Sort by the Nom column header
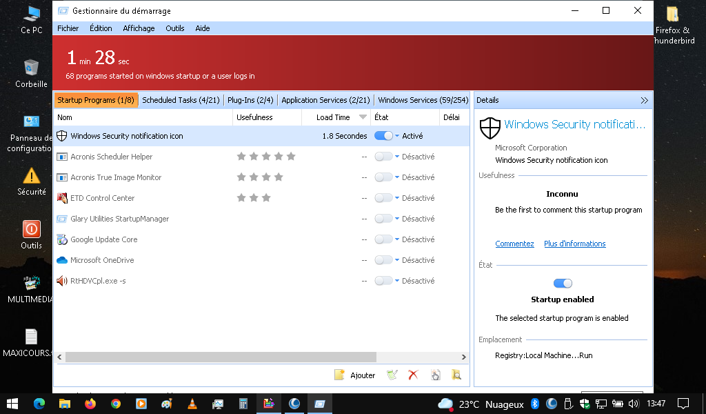 [x=143, y=117]
